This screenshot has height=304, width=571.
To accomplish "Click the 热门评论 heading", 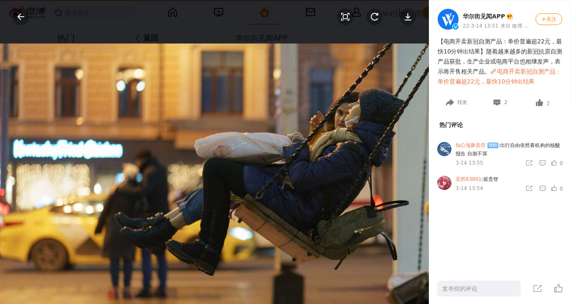I will pyautogui.click(x=451, y=125).
